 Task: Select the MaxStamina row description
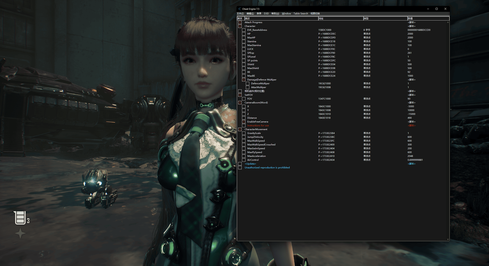tap(254, 45)
